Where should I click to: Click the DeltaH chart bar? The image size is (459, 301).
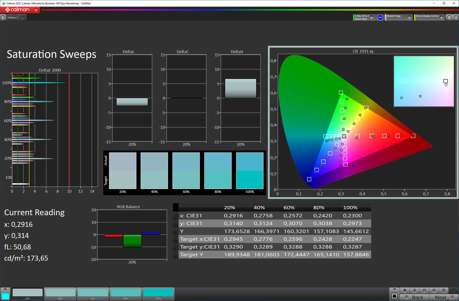pyautogui.click(x=240, y=88)
